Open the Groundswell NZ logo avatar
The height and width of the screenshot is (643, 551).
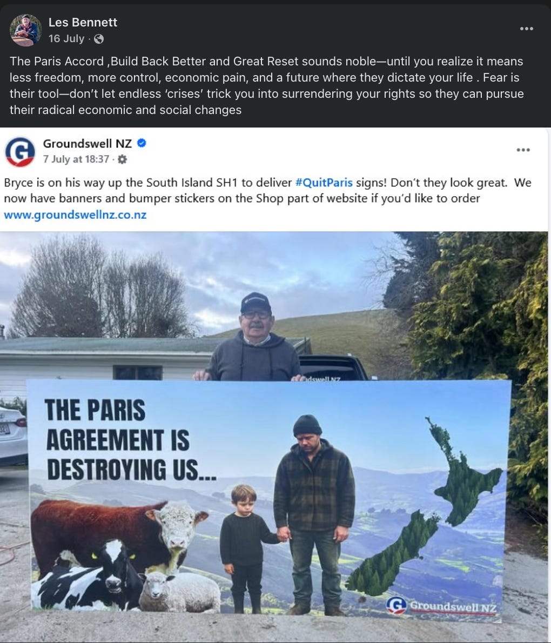[x=19, y=152]
